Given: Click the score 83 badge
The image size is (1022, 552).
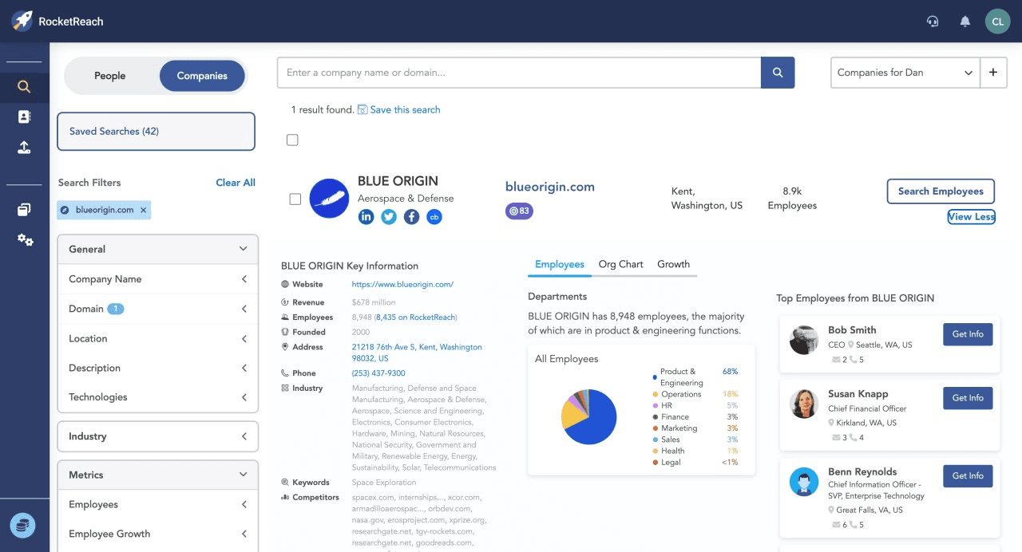Looking at the screenshot, I should (519, 211).
